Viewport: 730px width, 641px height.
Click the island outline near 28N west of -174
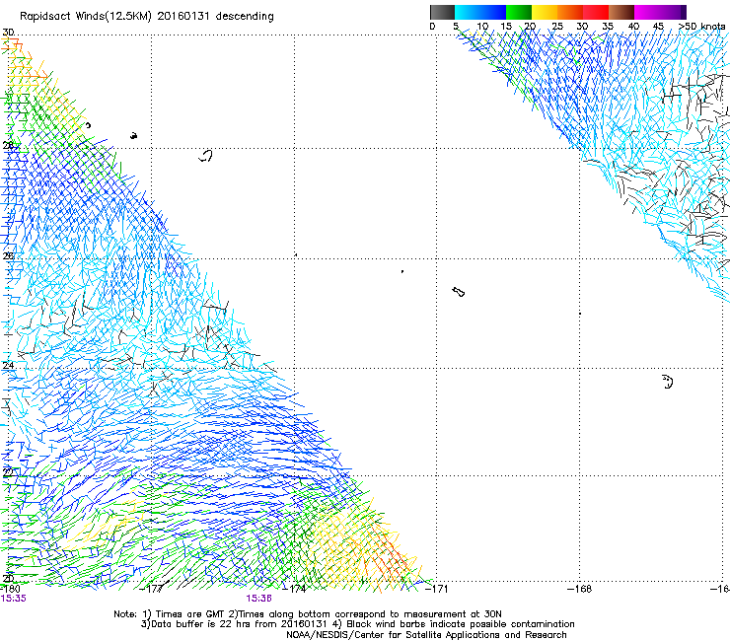tap(205, 156)
